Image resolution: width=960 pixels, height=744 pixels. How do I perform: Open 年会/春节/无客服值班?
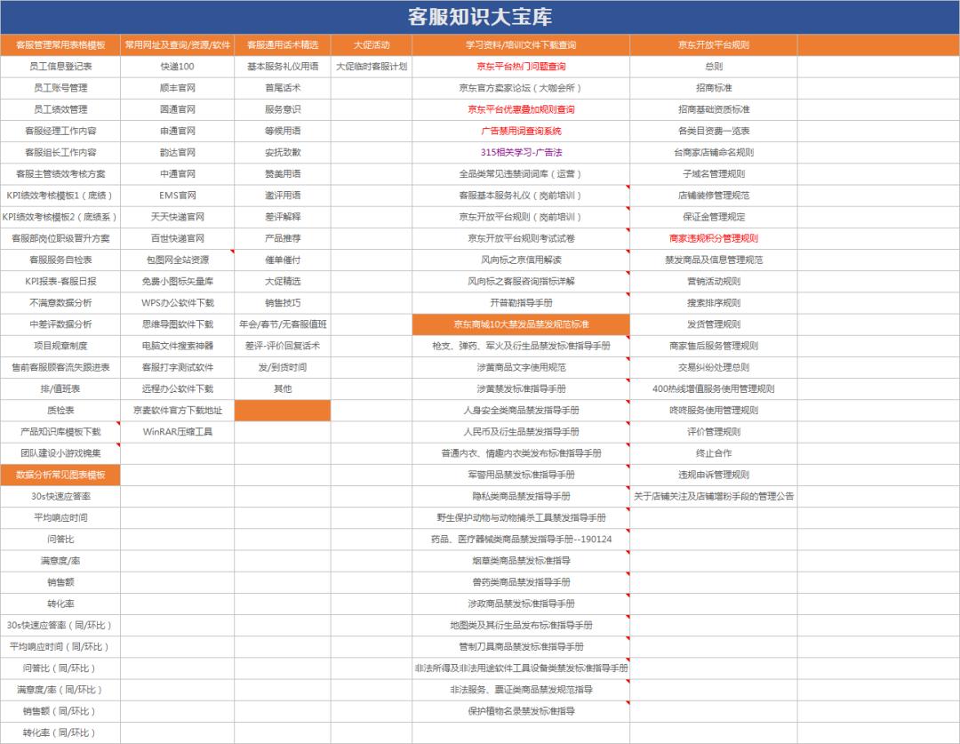pos(283,324)
